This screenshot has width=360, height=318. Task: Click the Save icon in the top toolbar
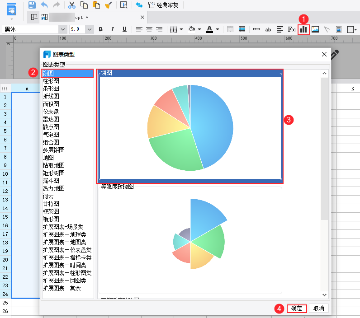(x=32, y=5)
